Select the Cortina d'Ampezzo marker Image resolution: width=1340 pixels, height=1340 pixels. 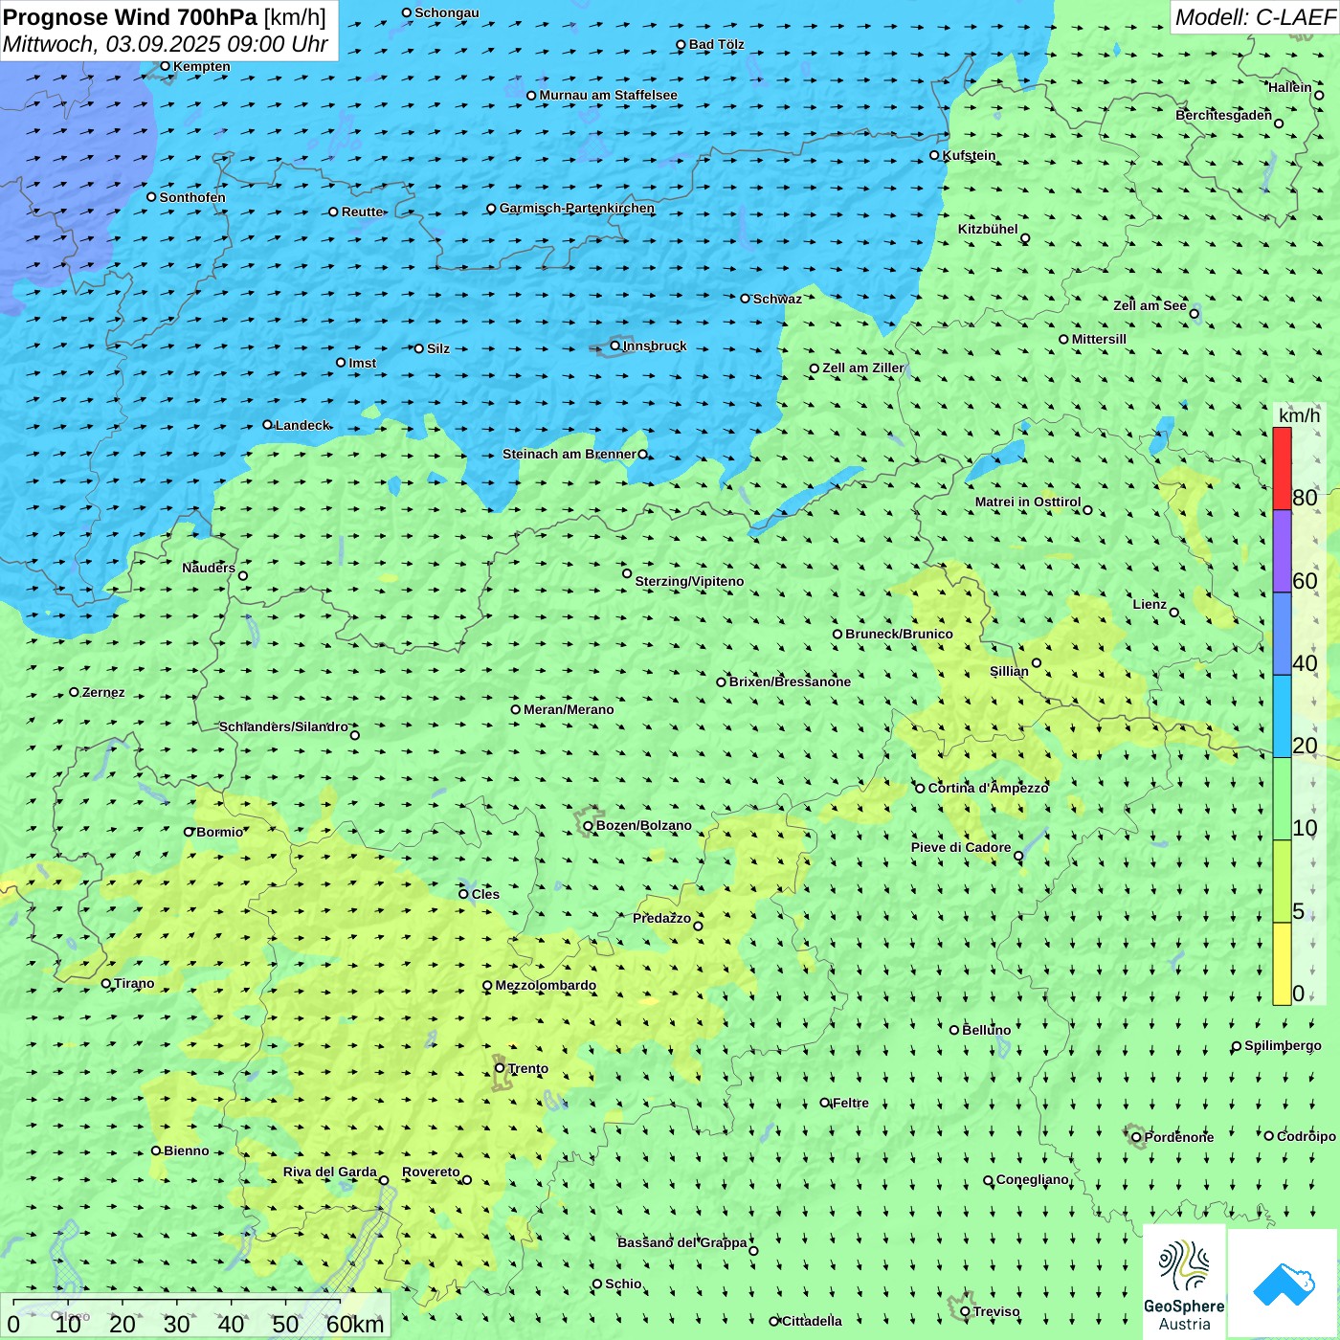pos(920,789)
